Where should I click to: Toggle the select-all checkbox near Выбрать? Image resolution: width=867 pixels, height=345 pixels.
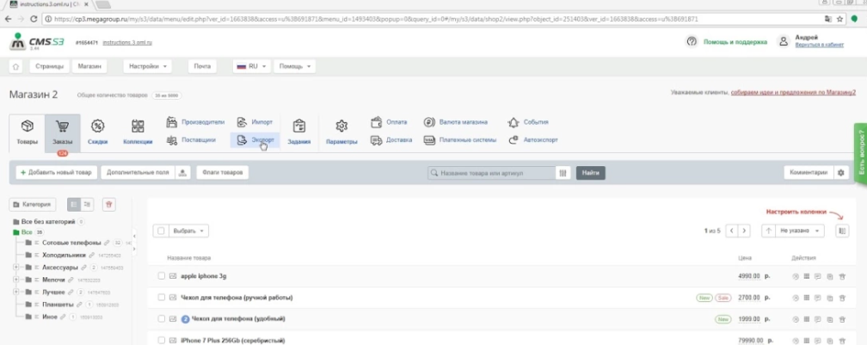(161, 231)
